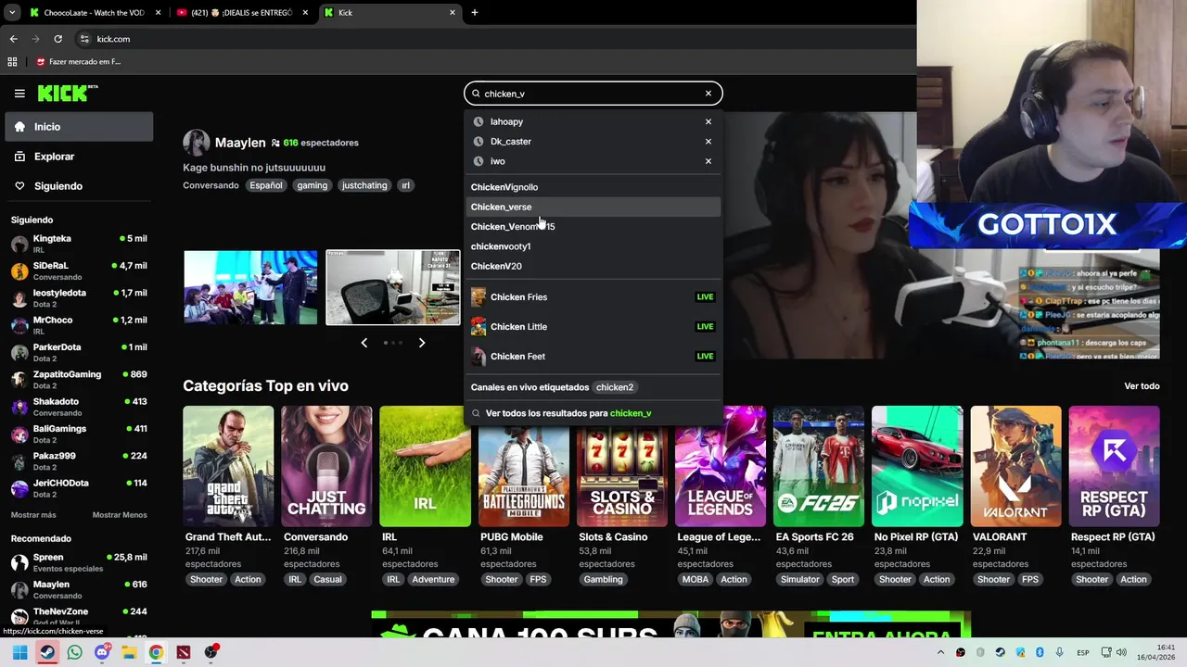Open ParkerDota's channel in sidebar

click(x=79, y=352)
